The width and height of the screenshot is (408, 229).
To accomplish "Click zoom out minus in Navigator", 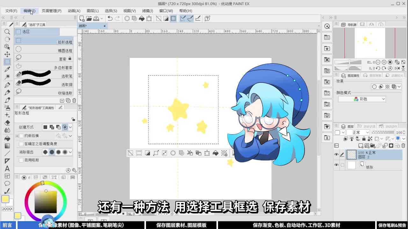I will point(378,62).
